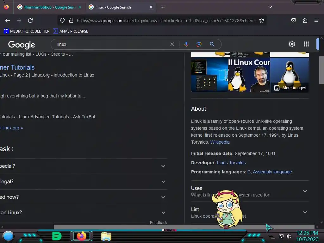Open a new browser tab
Viewport: 324px width, 243px height.
163,7
